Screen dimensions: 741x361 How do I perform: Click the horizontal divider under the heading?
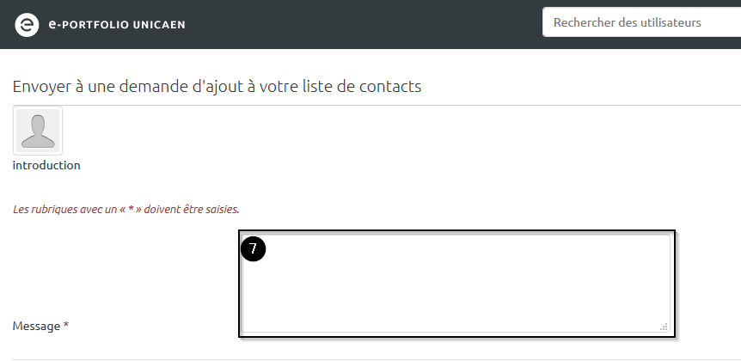point(370,105)
